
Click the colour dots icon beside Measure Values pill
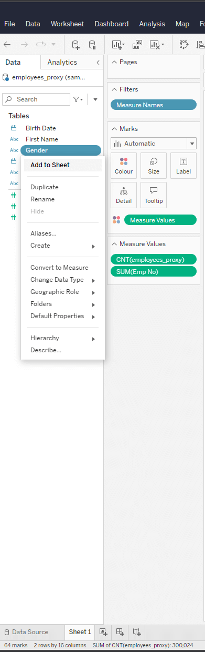coord(116,220)
